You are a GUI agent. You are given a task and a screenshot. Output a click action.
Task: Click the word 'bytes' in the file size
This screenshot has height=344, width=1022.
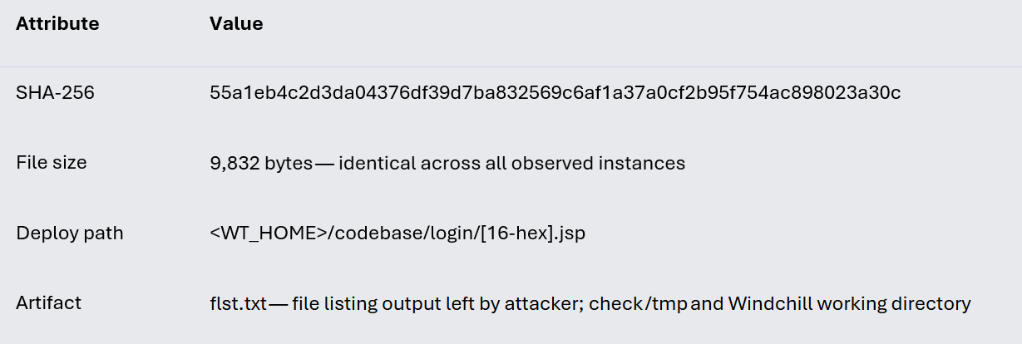pos(289,163)
